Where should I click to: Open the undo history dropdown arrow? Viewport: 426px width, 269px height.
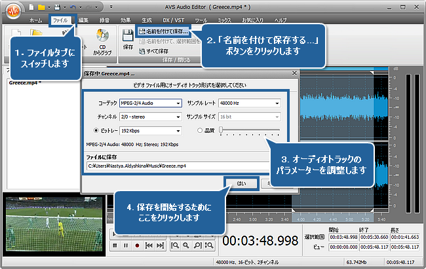[x=81, y=7]
